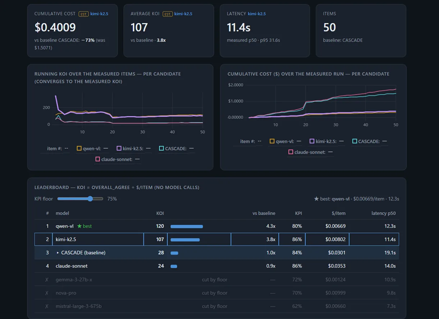
Task: Toggle claude-sonnet swatch in Cumulative Cost legend
Action: pos(291,152)
